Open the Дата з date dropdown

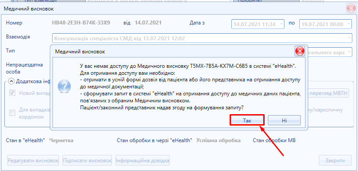tap(281, 24)
